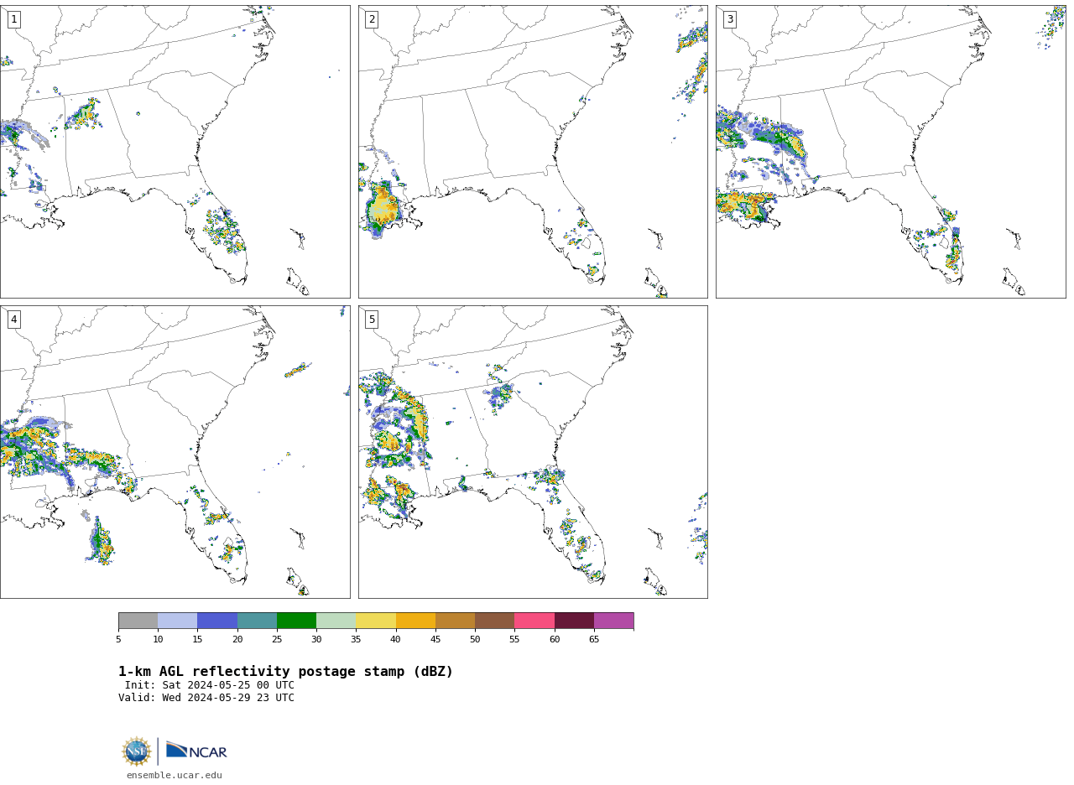Viewport: 1074px width, 785px height.
Task: Open ensemble member 5 reflectivity map
Action: (x=533, y=452)
